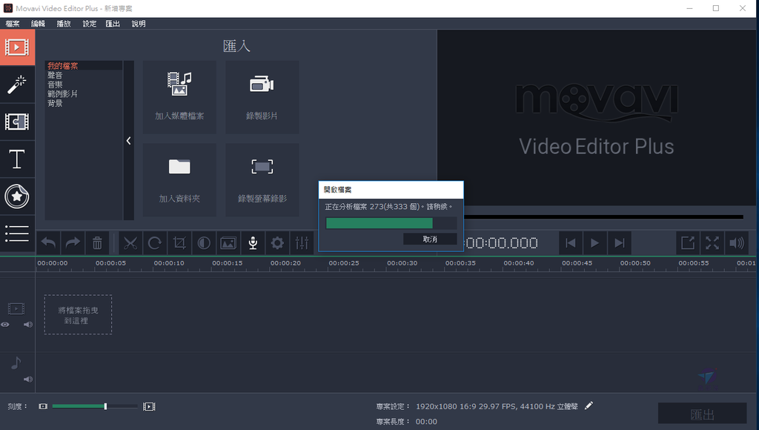The image size is (759, 430).
Task: Click the Redo arrow in toolbar
Action: 73,243
